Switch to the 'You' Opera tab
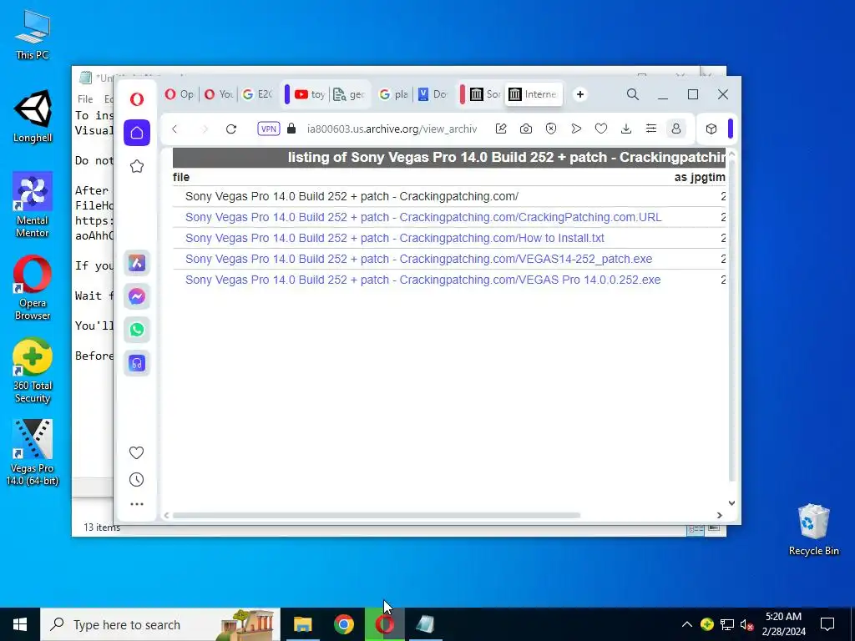 pos(219,94)
